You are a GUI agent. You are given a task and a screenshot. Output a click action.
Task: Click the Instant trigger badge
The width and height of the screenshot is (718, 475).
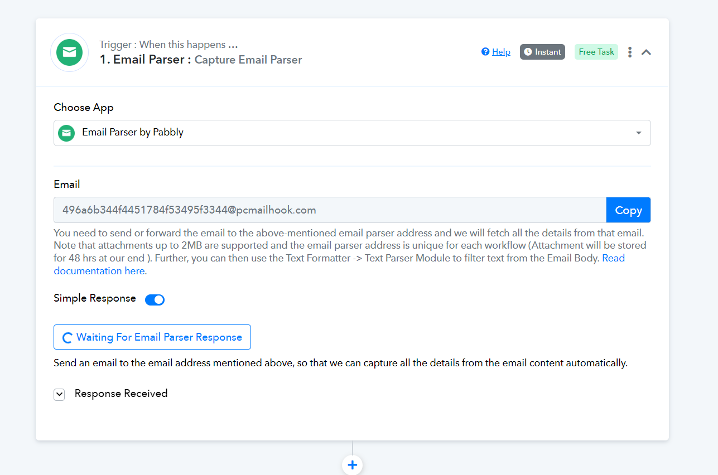542,52
